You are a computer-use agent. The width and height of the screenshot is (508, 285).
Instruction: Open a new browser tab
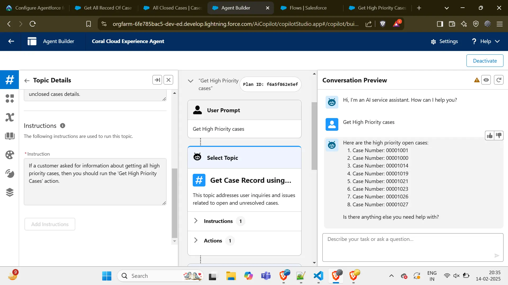pyautogui.click(x=419, y=8)
